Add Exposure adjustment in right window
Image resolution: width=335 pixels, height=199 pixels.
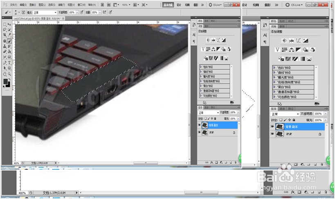pyautogui.click(x=306, y=40)
